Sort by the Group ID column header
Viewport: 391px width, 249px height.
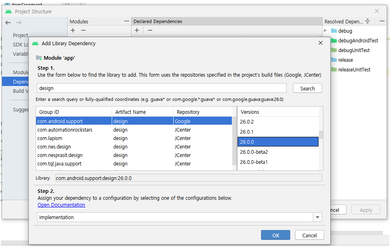74,112
